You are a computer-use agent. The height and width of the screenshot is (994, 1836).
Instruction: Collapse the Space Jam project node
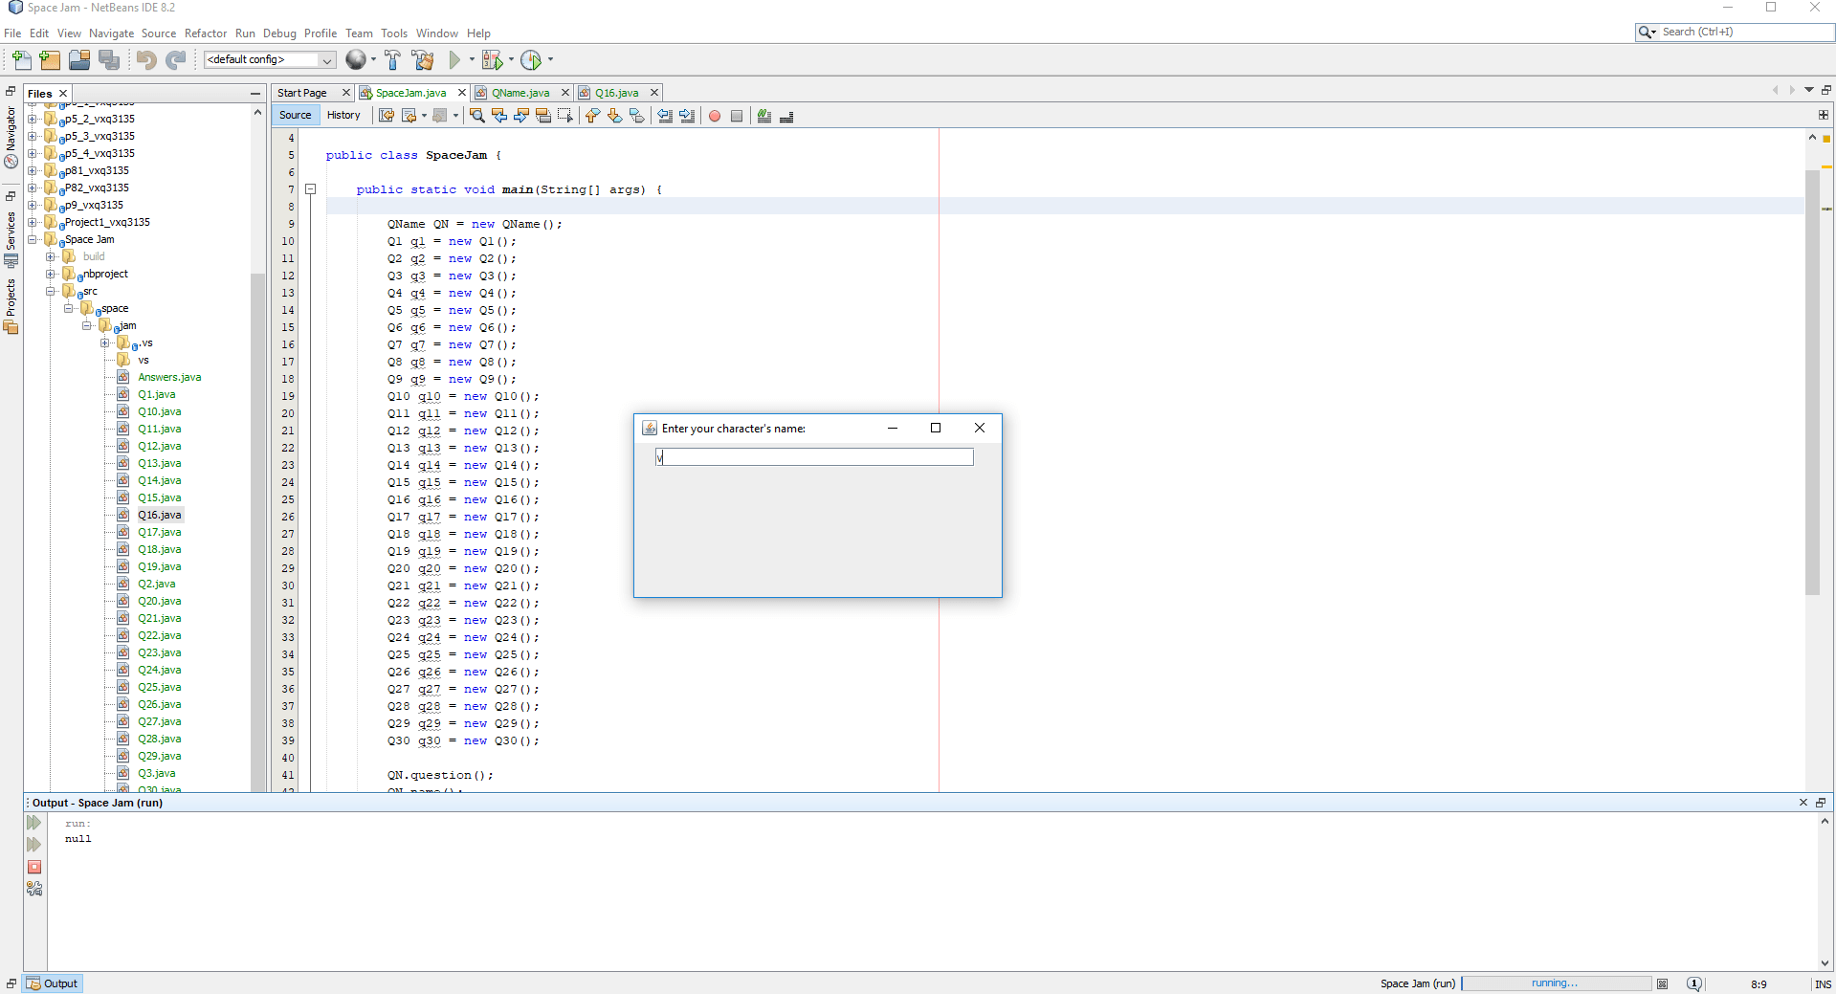(33, 239)
